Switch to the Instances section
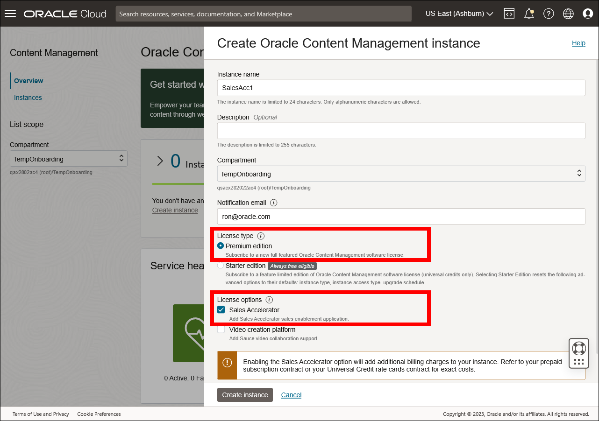This screenshot has height=421, width=599. pos(28,97)
